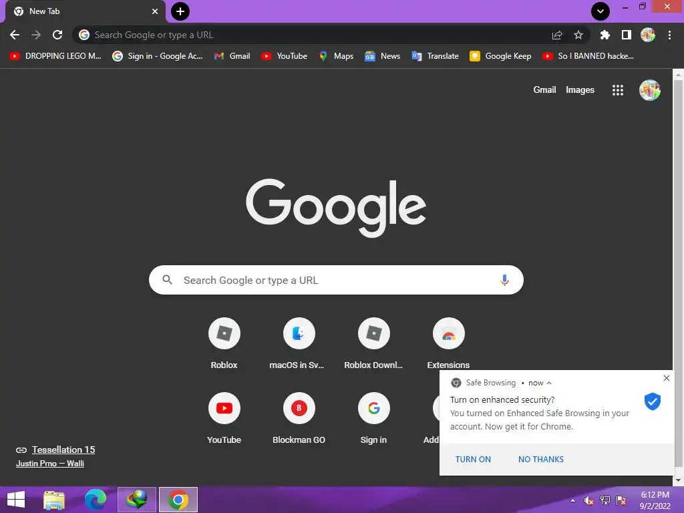The image size is (684, 513).
Task: Open Action Center flag tray icon
Action: 621,500
